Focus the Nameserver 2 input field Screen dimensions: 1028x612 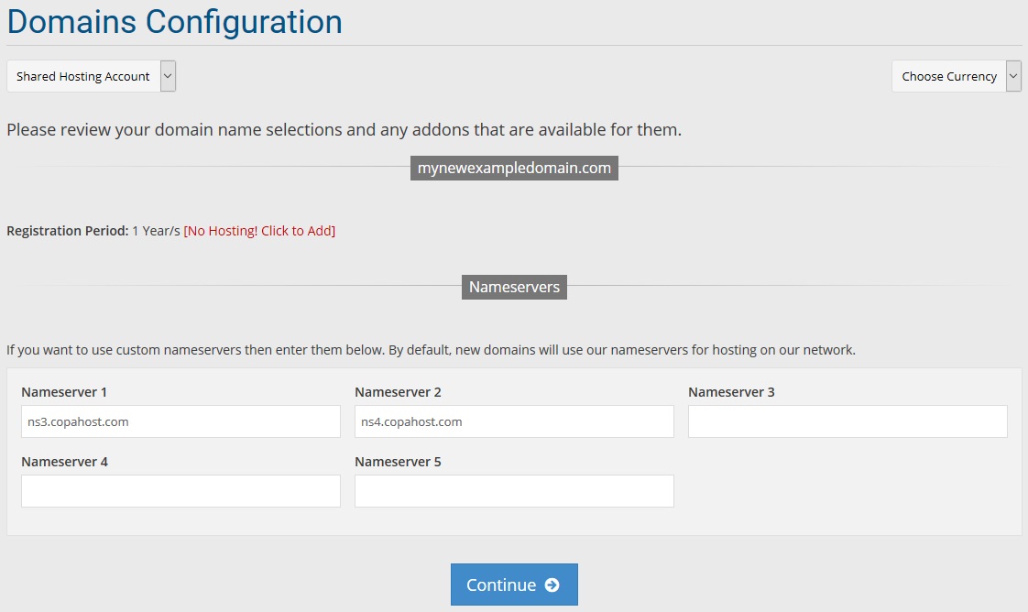coord(514,421)
